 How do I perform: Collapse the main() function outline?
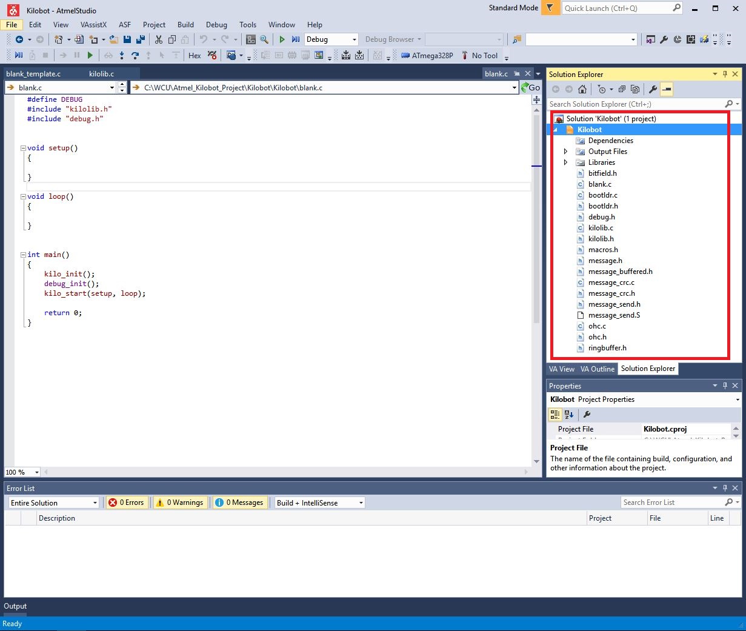pos(23,255)
